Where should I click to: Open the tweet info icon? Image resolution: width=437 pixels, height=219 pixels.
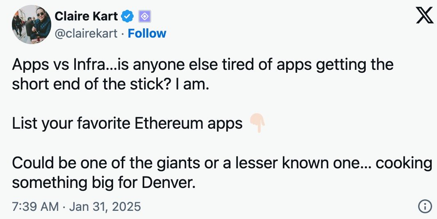(x=424, y=206)
